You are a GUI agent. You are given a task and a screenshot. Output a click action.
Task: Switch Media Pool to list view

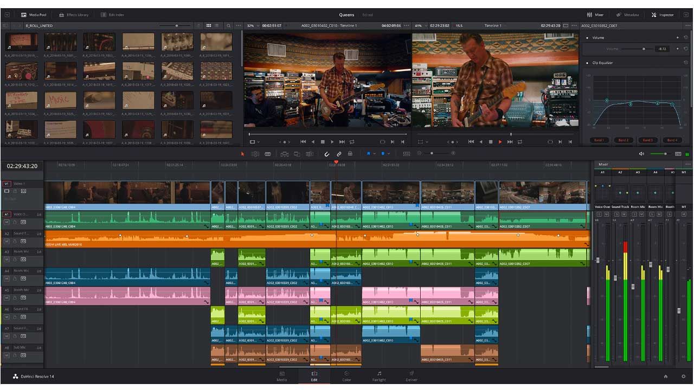[217, 25]
